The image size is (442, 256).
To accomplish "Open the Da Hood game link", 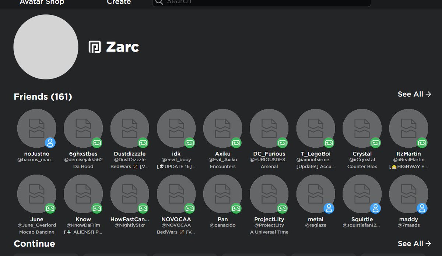I will pos(83,166).
